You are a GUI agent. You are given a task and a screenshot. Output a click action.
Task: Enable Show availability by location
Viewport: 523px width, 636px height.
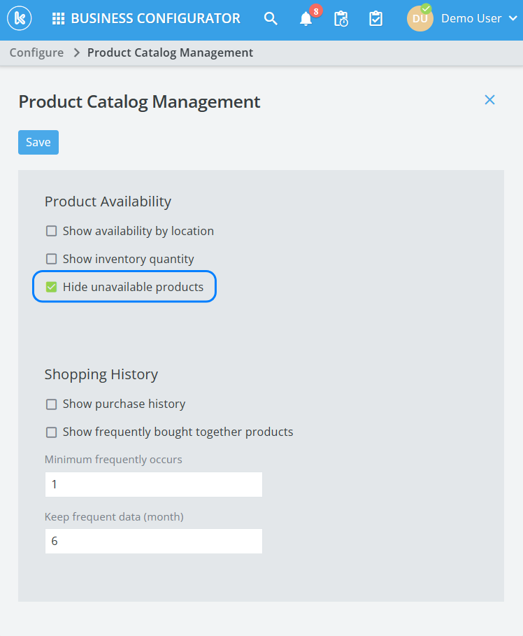[52, 232]
